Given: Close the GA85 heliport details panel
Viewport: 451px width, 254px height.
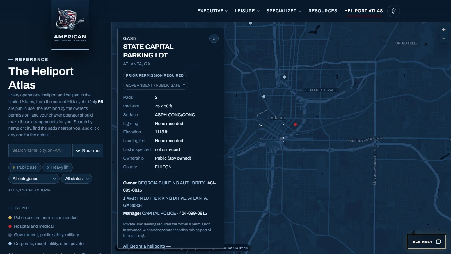Looking at the screenshot, I should [214, 38].
